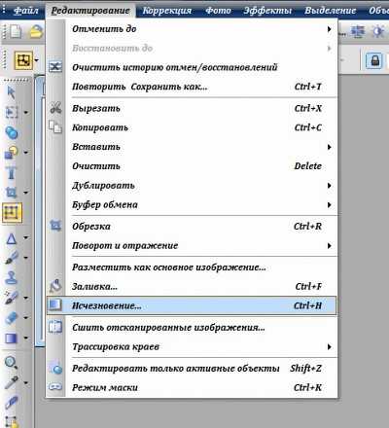Click the brightness icon in the top toolbar

coord(378,31)
